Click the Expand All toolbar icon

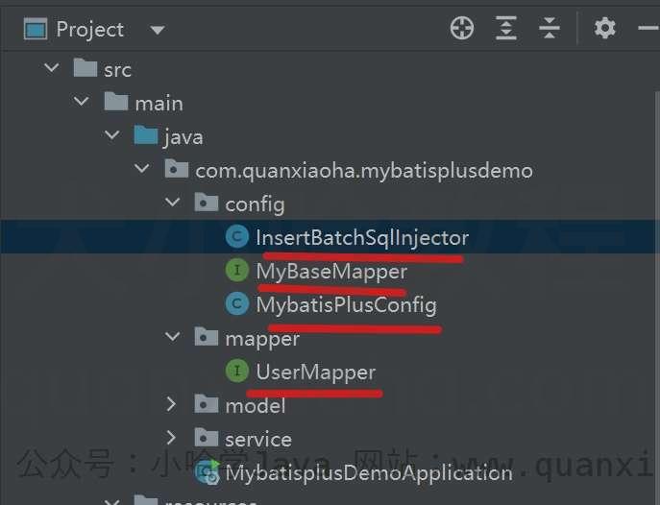tap(506, 28)
